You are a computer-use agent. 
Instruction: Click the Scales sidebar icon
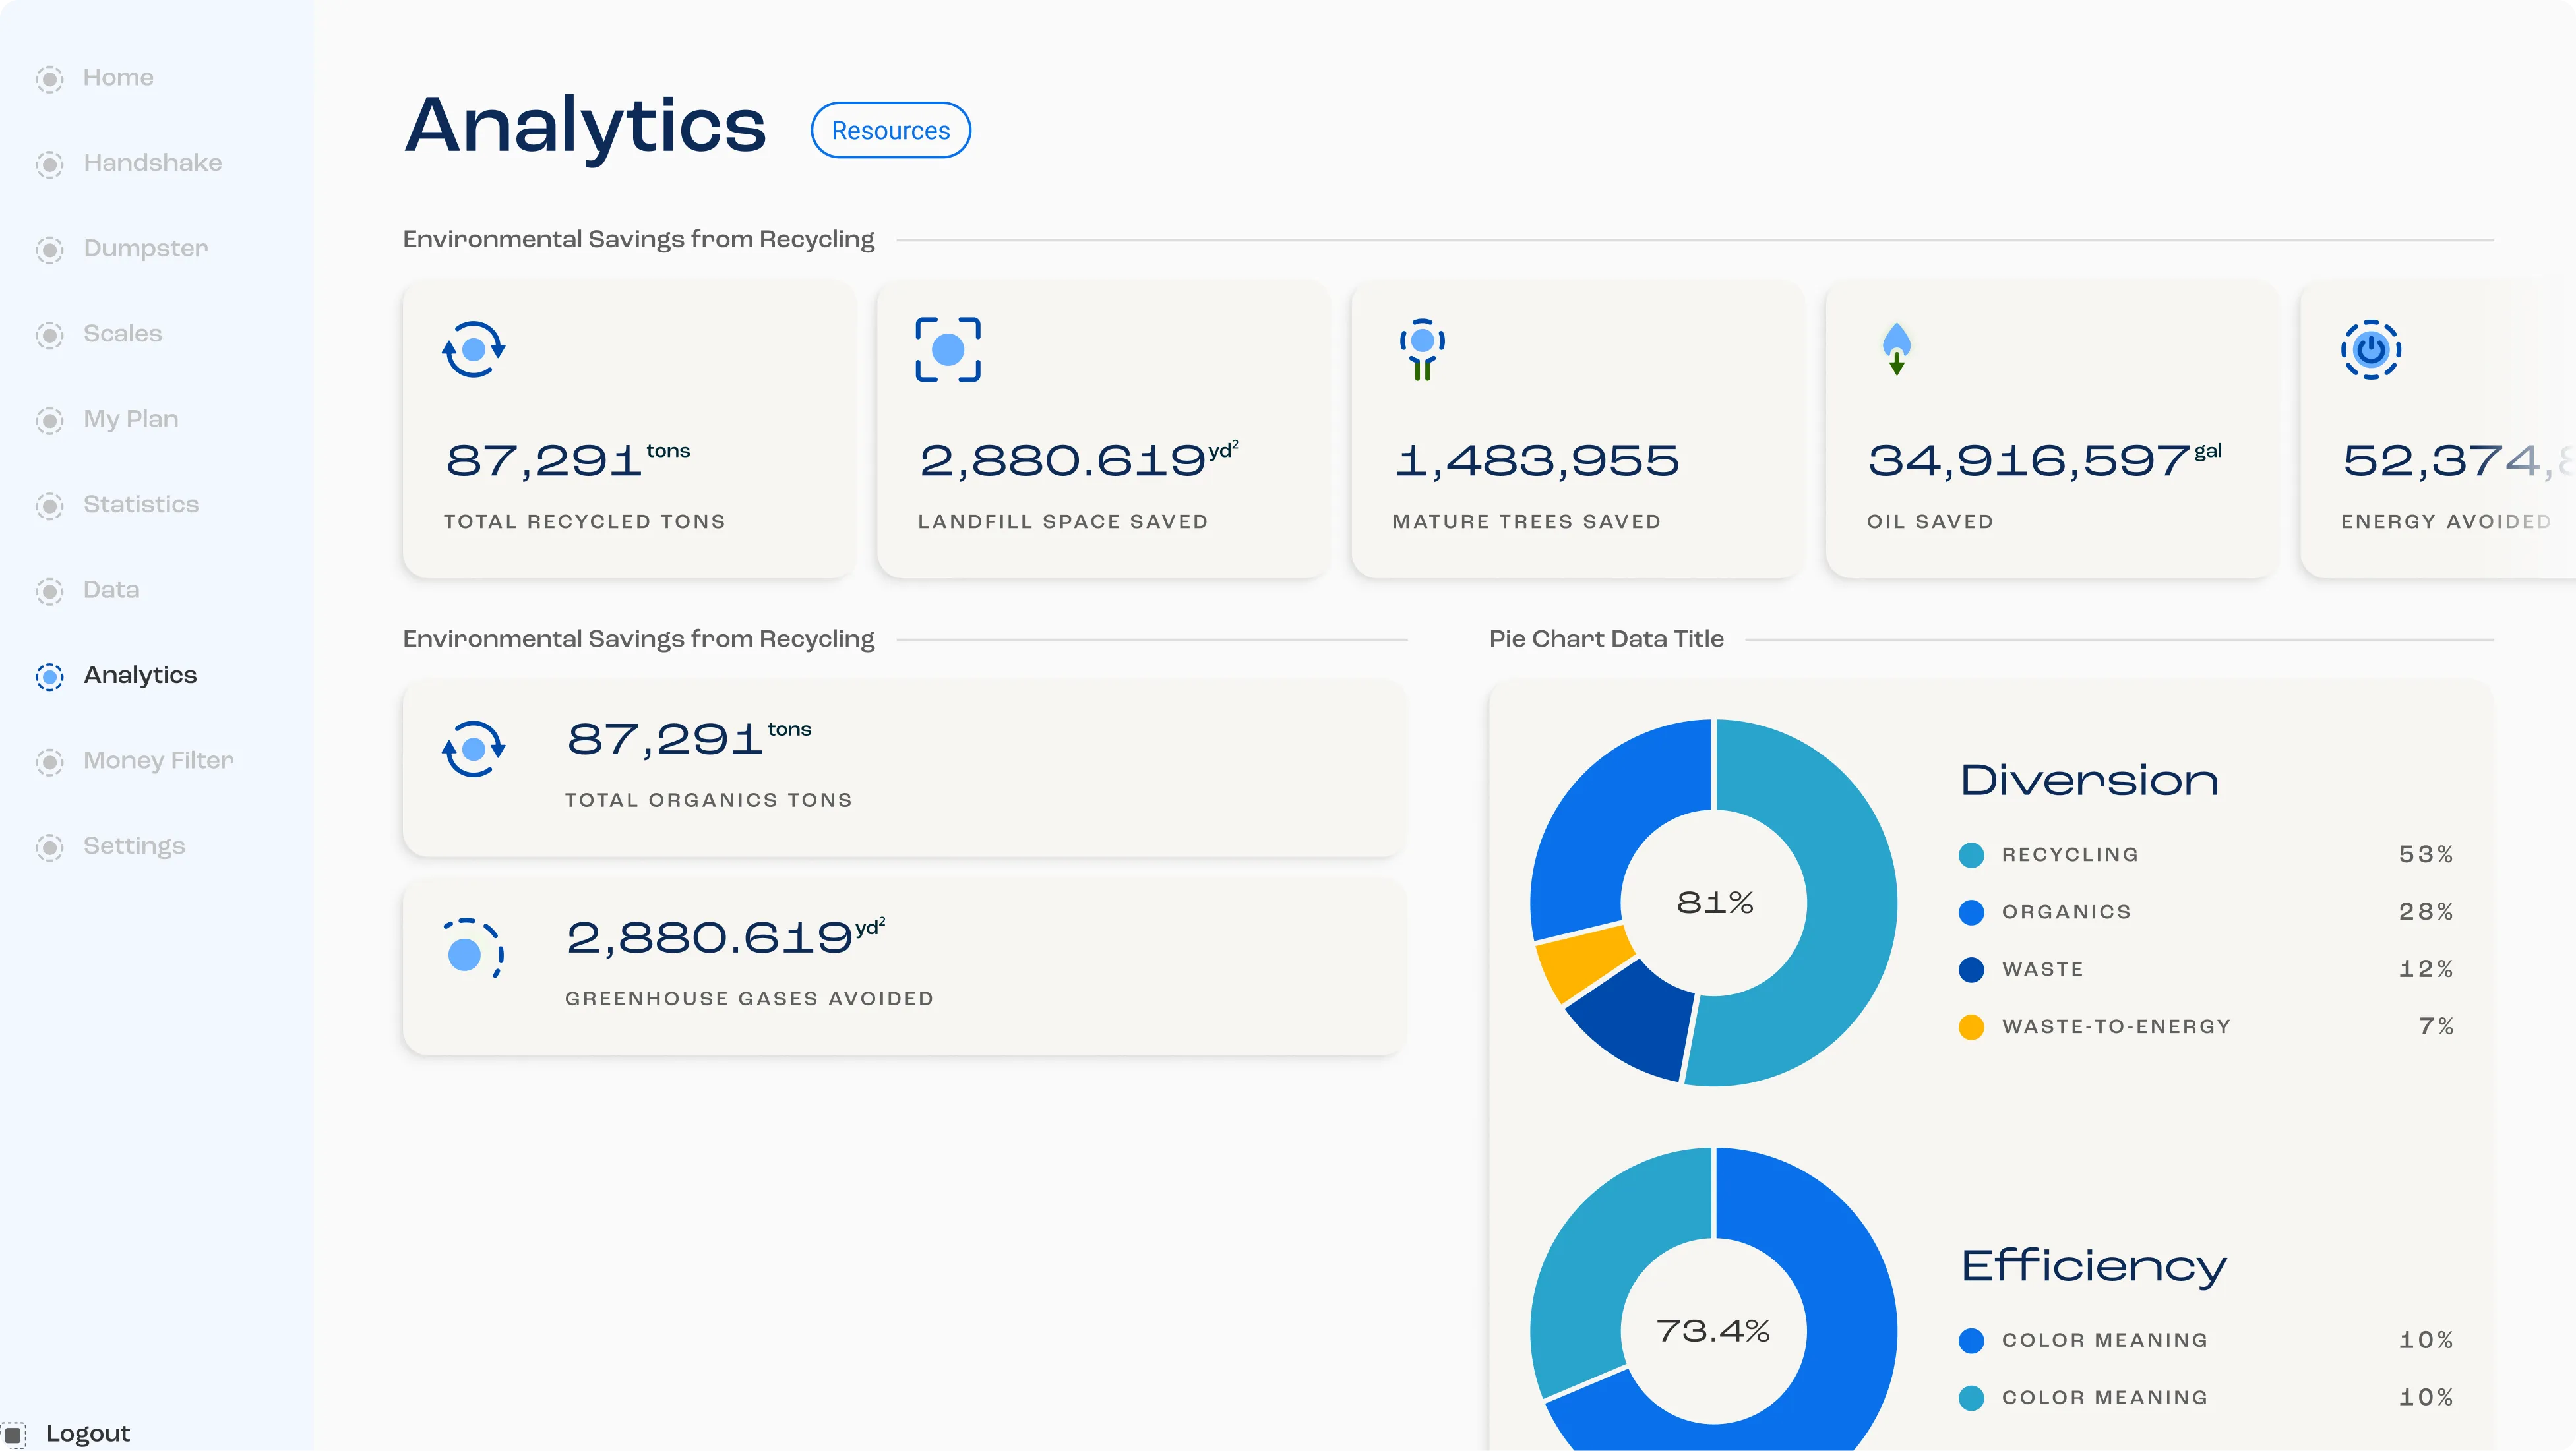[x=49, y=335]
